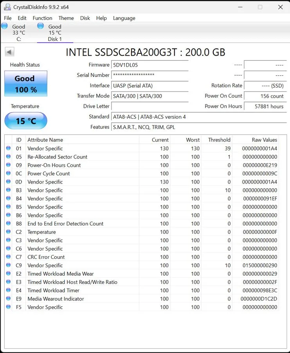Screen dimensions: 290x353
Task: Click the previous disk arrow button
Action: (9, 52)
